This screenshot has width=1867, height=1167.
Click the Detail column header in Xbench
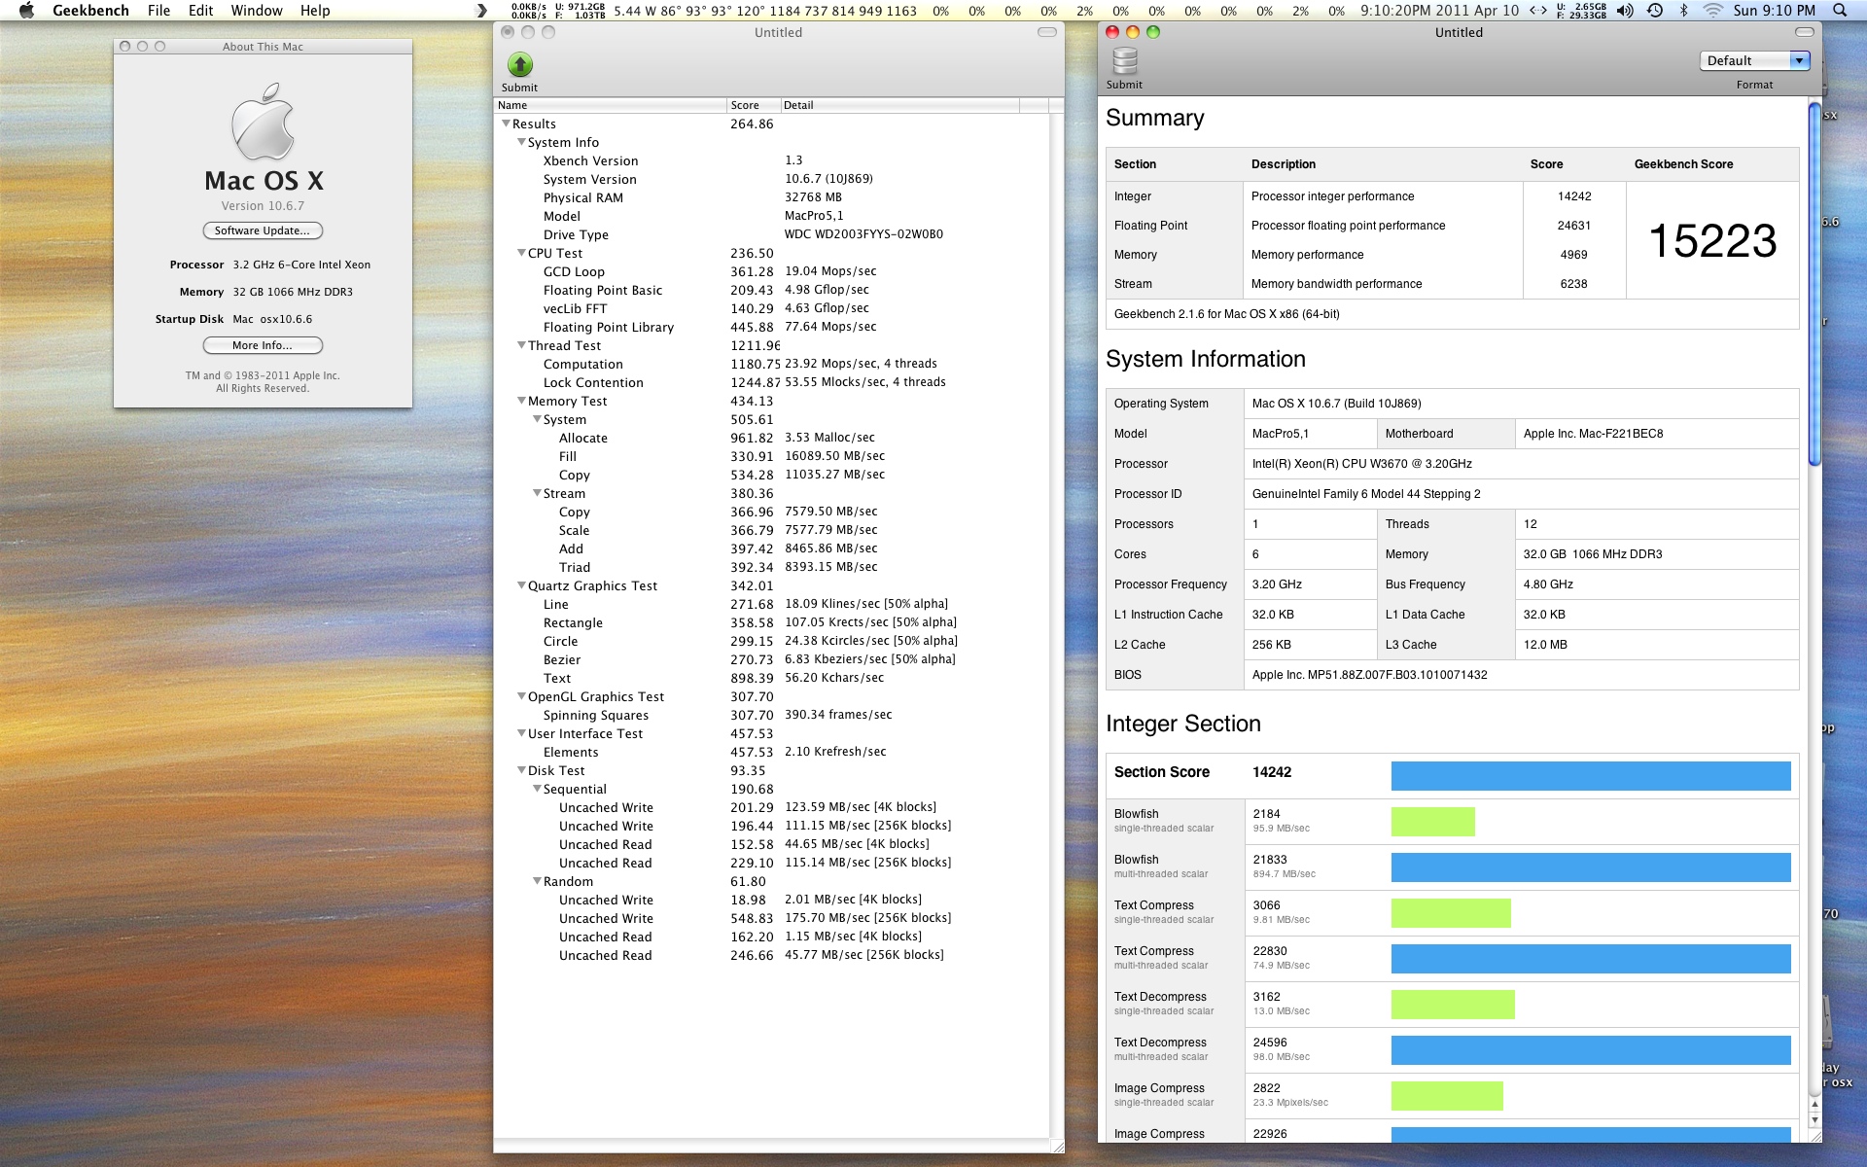coord(899,105)
